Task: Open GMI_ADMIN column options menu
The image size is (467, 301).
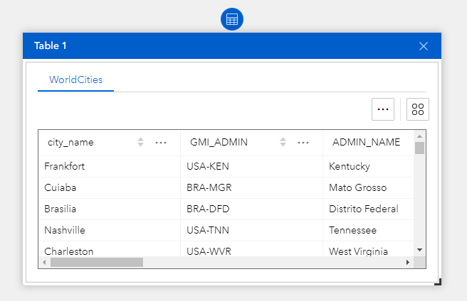Action: (303, 142)
